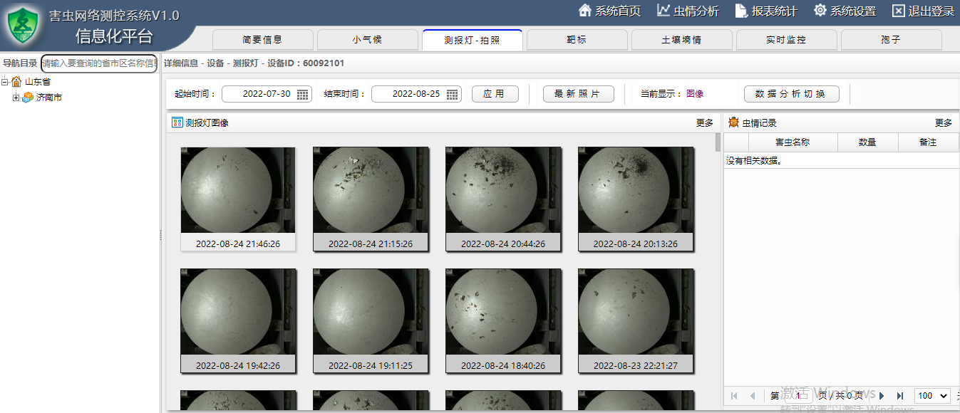Switch to the 土壤墒情 tab
This screenshot has width=960, height=413.
pyautogui.click(x=681, y=40)
